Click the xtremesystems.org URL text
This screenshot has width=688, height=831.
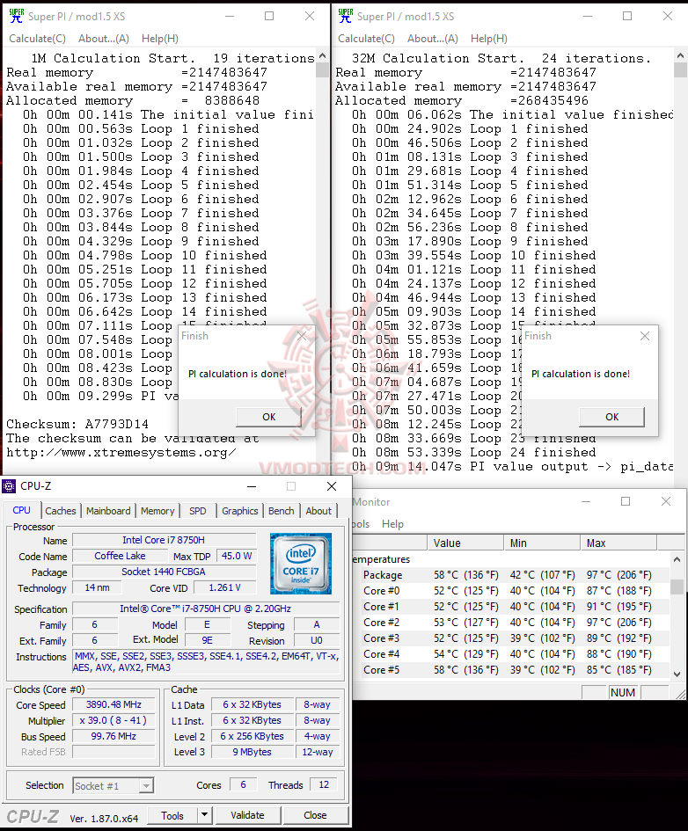coord(121,453)
